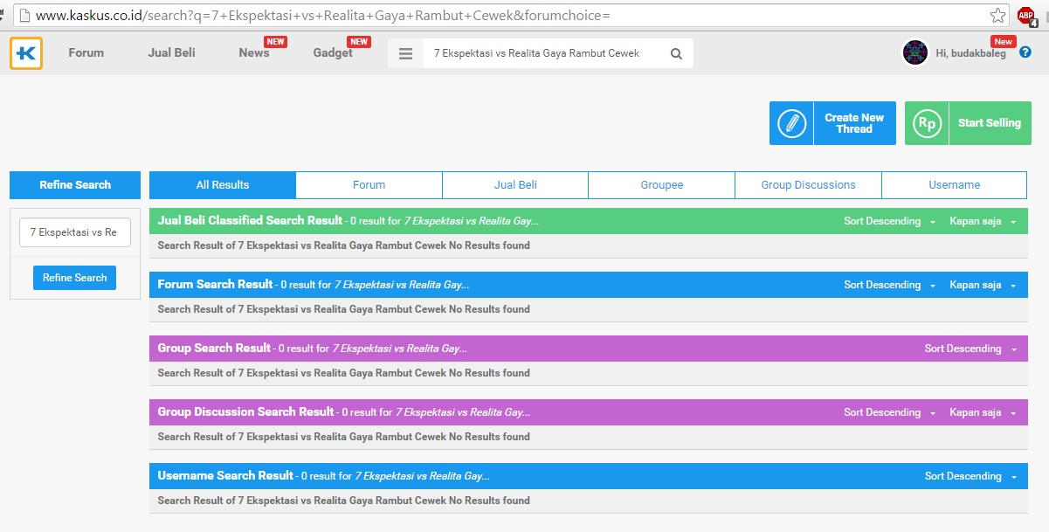Click the blue Refine Search button
Image resolution: width=1049 pixels, height=532 pixels.
pos(74,278)
